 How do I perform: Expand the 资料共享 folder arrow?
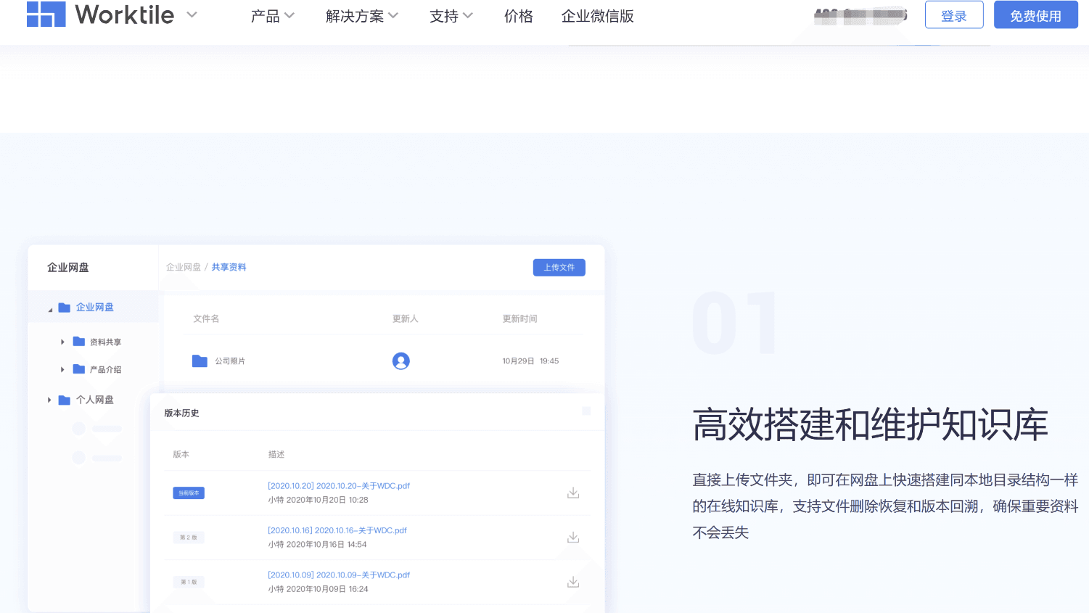pos(62,342)
